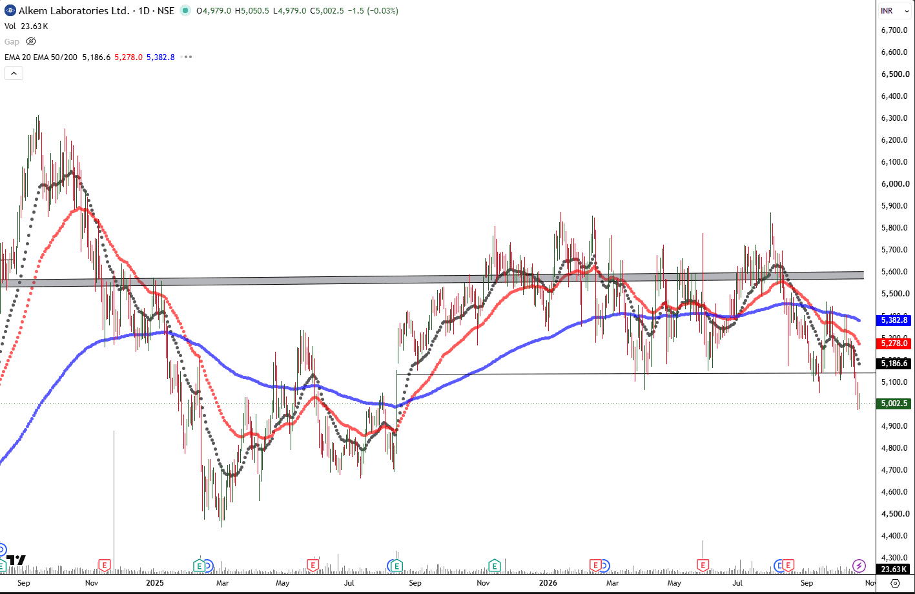Click the green earnings marker near August 2025
The image size is (915, 594).
pyautogui.click(x=397, y=566)
